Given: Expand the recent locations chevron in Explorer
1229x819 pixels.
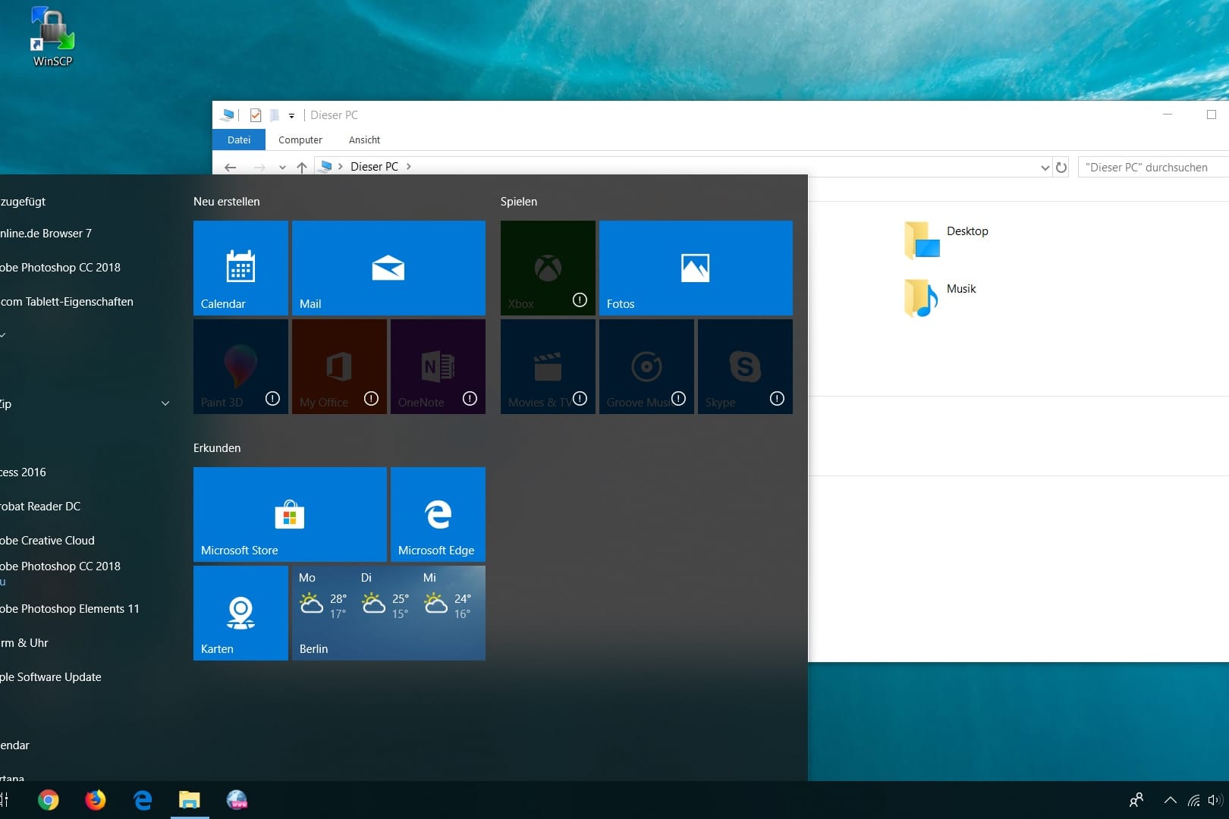Looking at the screenshot, I should click(282, 168).
